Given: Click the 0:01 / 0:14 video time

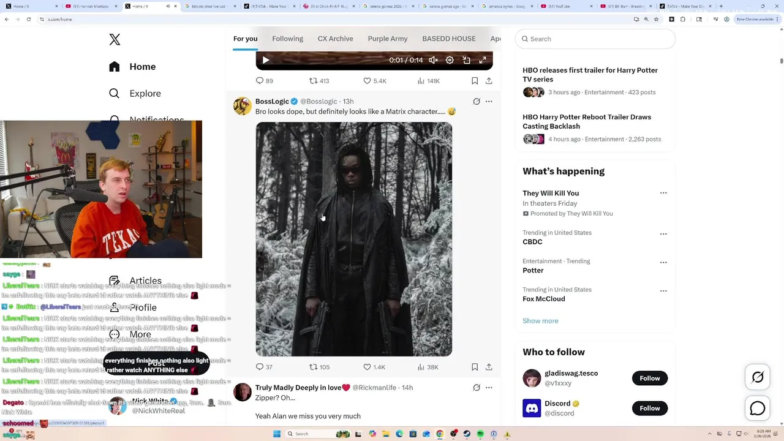Looking at the screenshot, I should [x=406, y=60].
